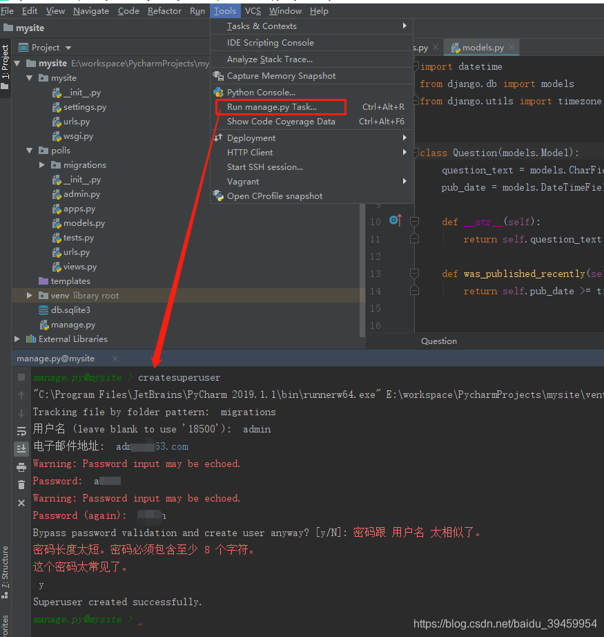Expand External Libraries node
Viewport: 604px width, 637px height.
tap(17, 339)
